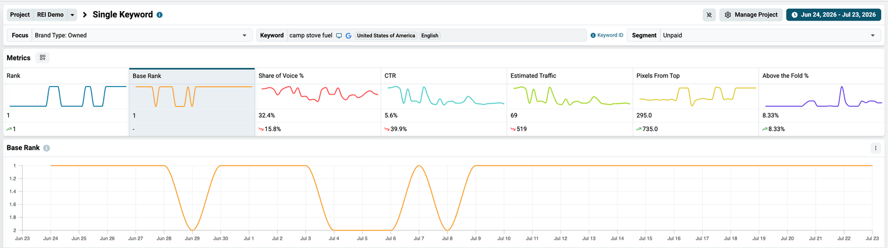The height and width of the screenshot is (248, 888).
Task: Click the customize metrics icon beside Metrics
Action: click(43, 58)
